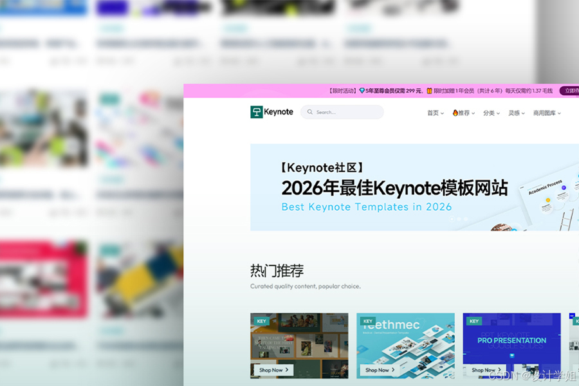This screenshot has width=579, height=386.
Task: Open the PRO PRESENTATION template thumbnail
Action: tap(512, 345)
